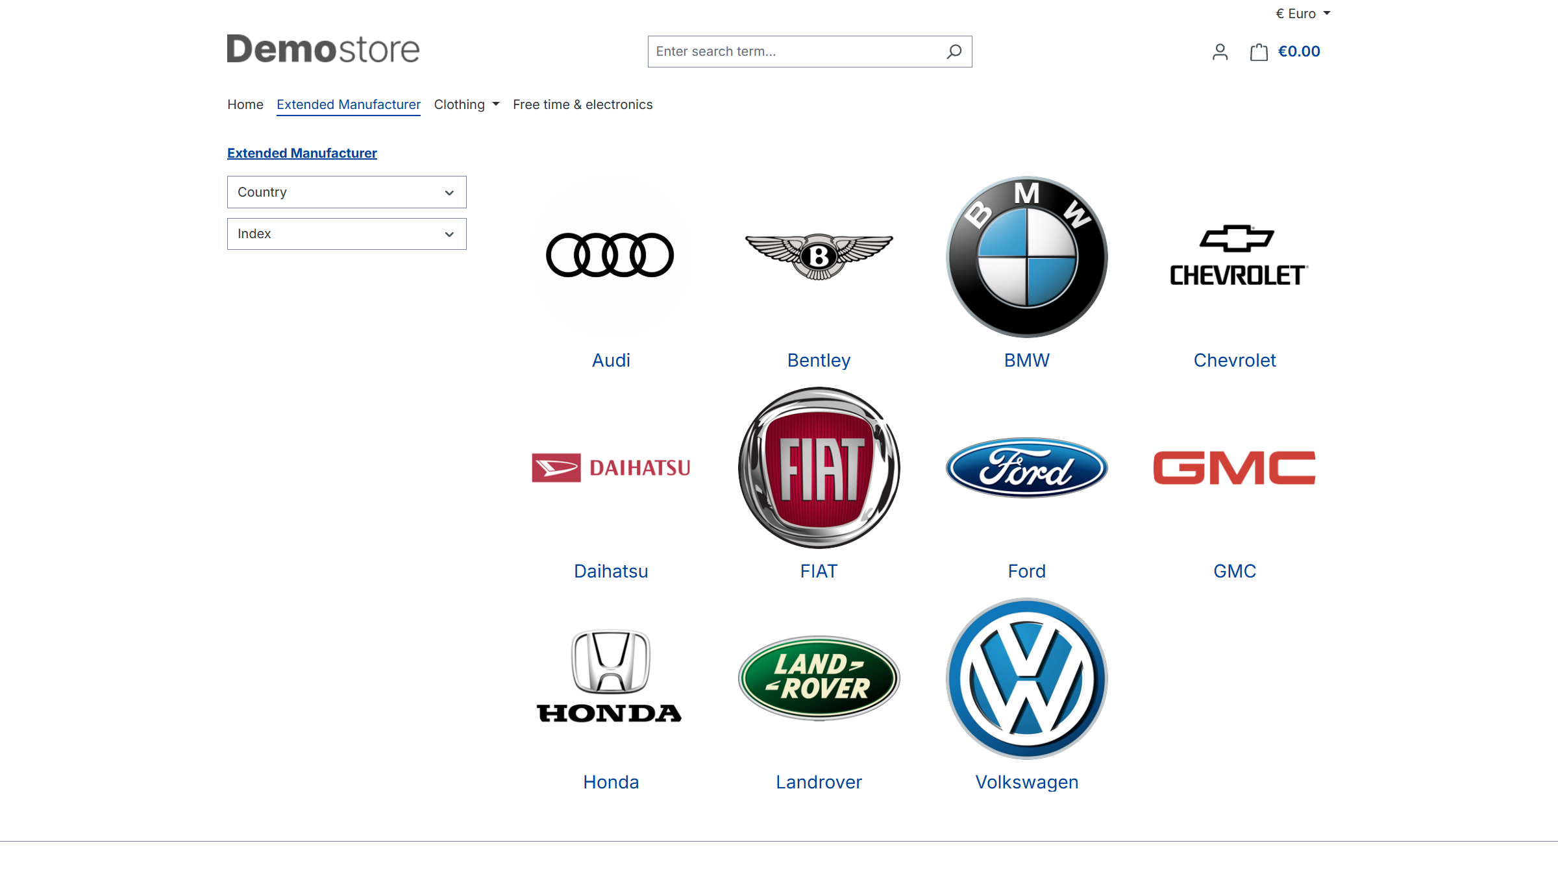Open the Euro currency selector
The height and width of the screenshot is (876, 1558).
point(1302,14)
